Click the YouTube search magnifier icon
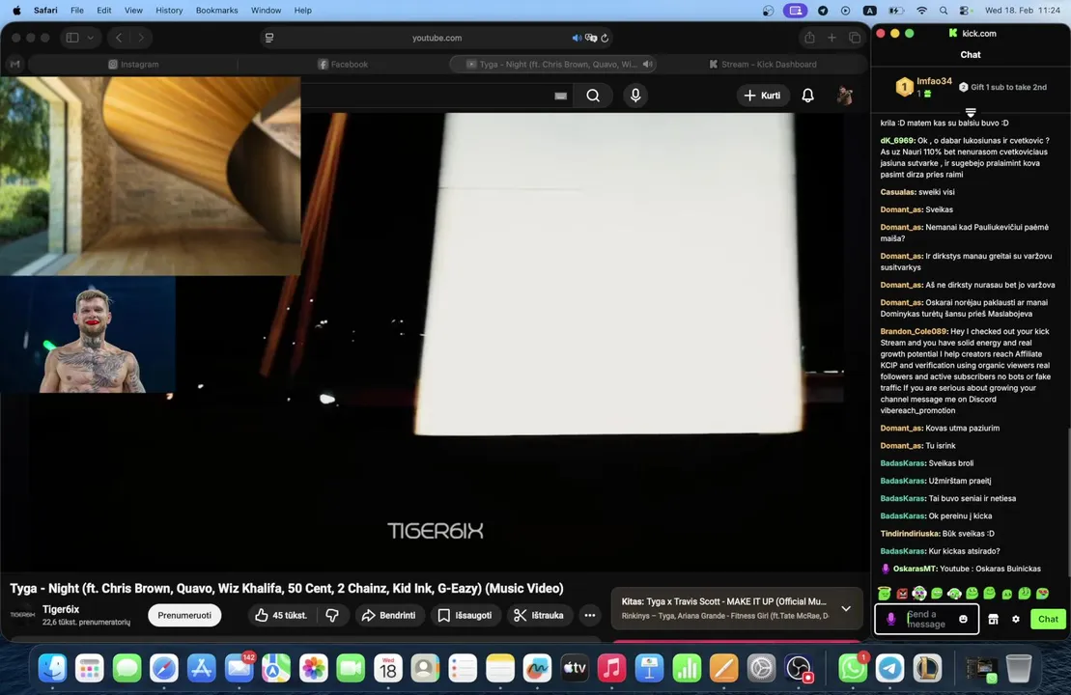 [x=593, y=96]
